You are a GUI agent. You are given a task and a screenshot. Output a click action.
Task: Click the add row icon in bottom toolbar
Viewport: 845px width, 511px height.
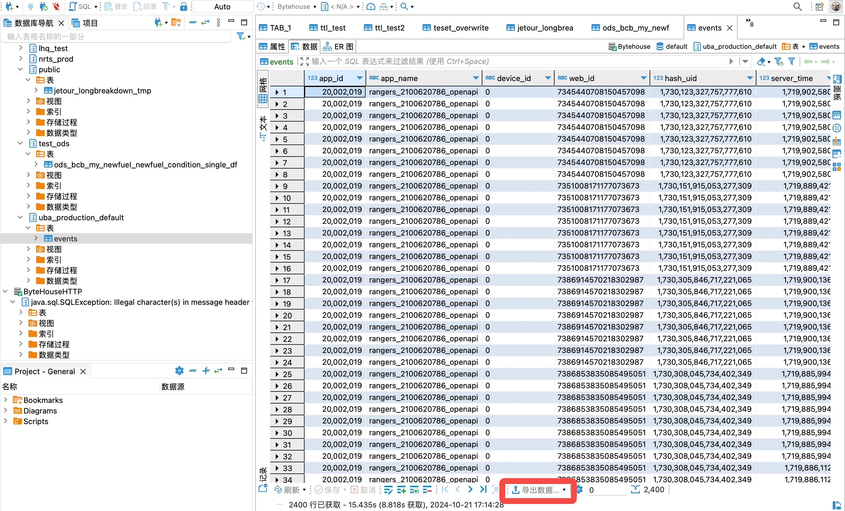point(401,490)
